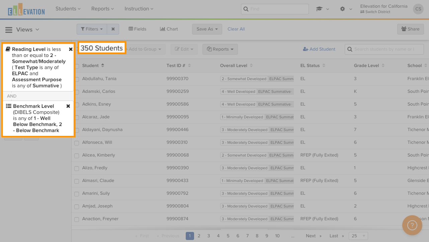Open the Reports menu in top navigation
Viewport: 429px width, 242px height.
(x=102, y=9)
